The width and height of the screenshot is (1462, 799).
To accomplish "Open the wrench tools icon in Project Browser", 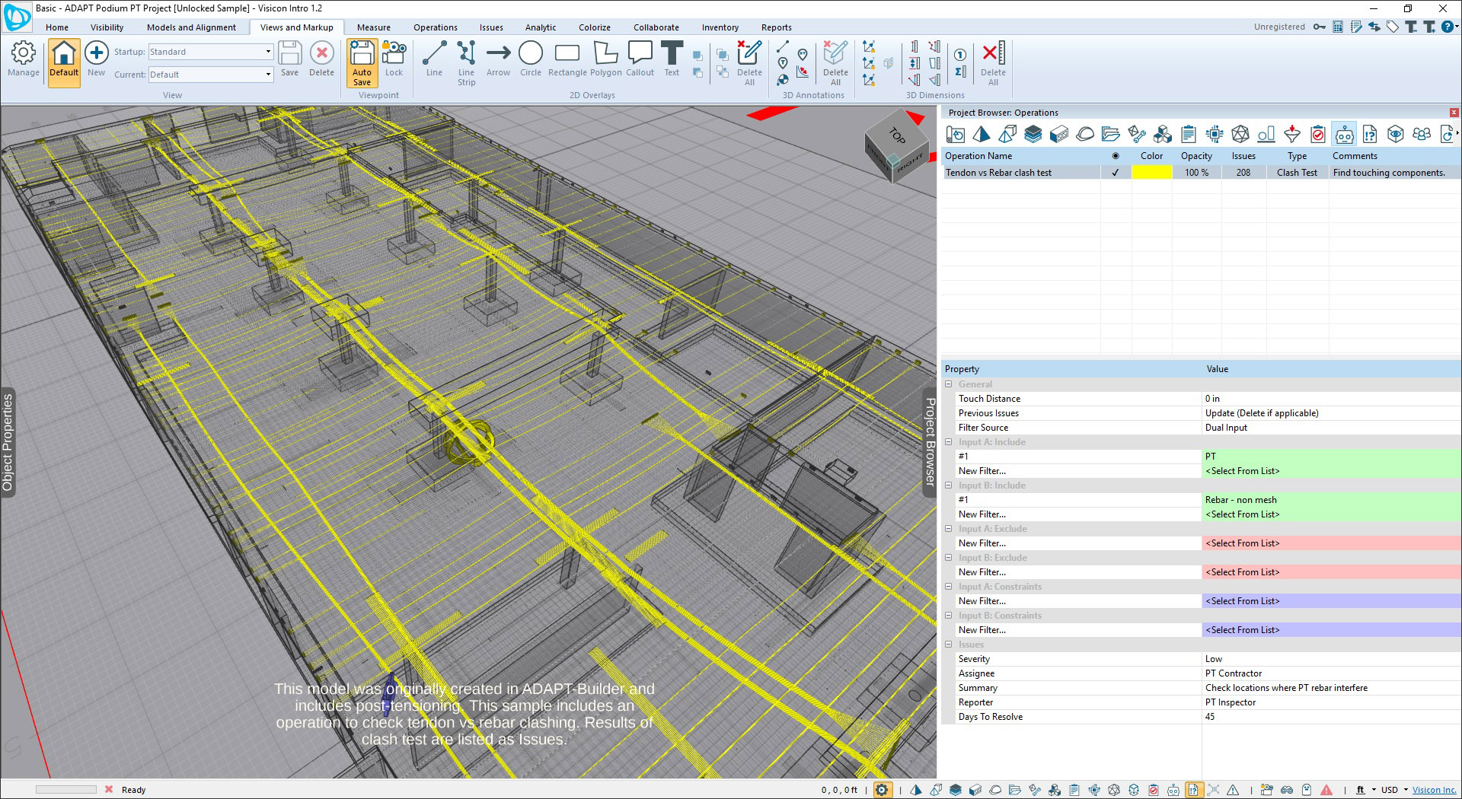I will point(1137,135).
